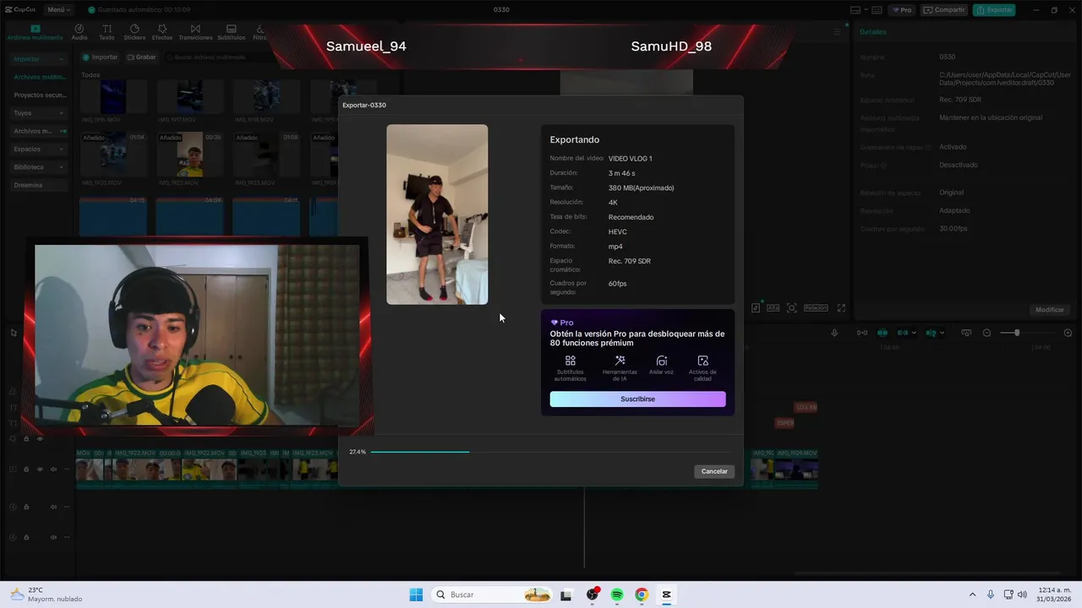Image resolution: width=1082 pixels, height=608 pixels.
Task: Open the Stickers tab
Action: (134, 33)
